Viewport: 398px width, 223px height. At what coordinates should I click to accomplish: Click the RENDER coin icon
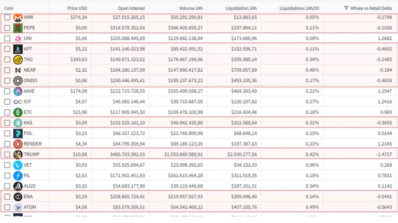coord(18,144)
